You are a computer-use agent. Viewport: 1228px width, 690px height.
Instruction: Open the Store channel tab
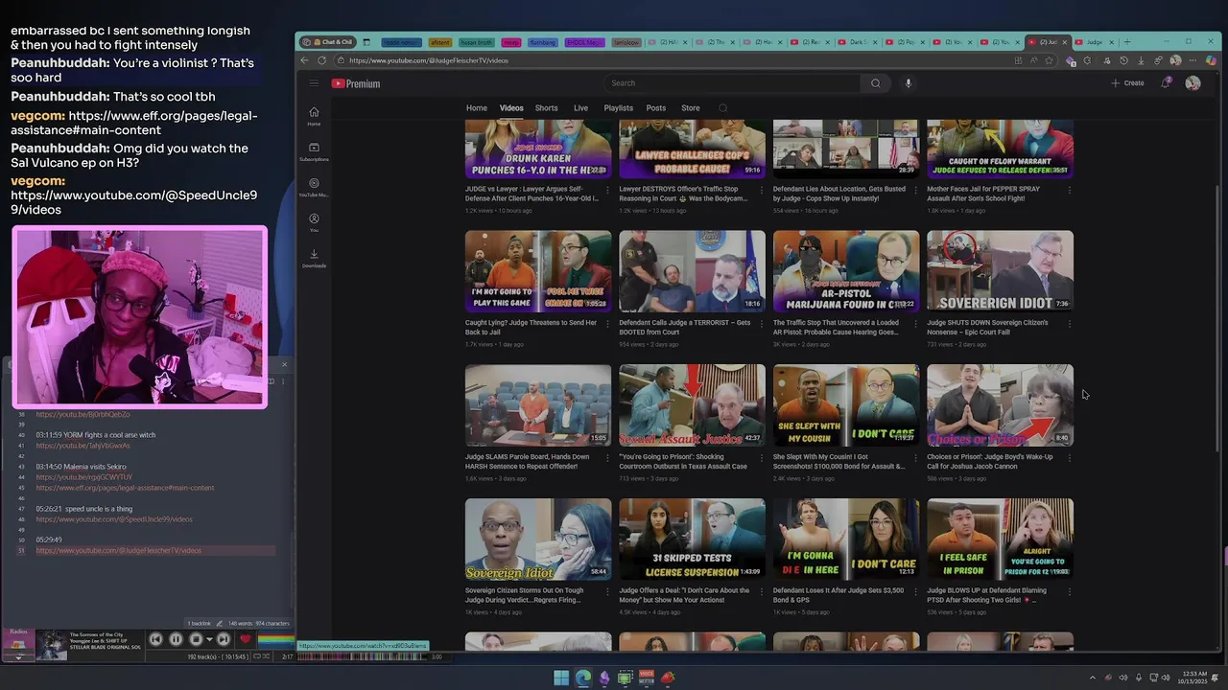(691, 108)
